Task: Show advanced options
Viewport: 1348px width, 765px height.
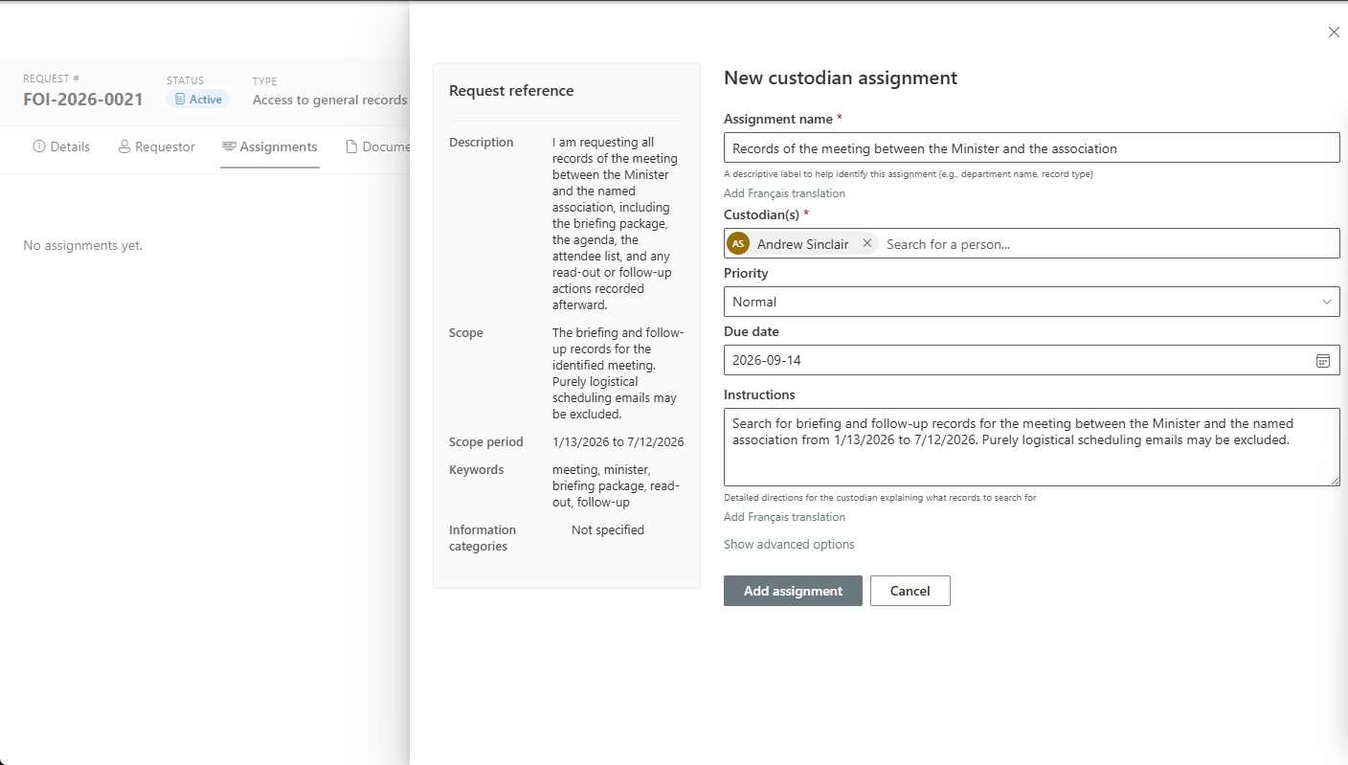Action: 789,544
